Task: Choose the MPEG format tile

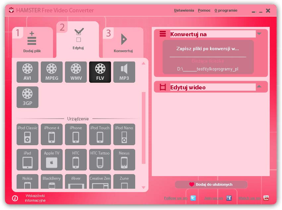Action: tap(52, 72)
